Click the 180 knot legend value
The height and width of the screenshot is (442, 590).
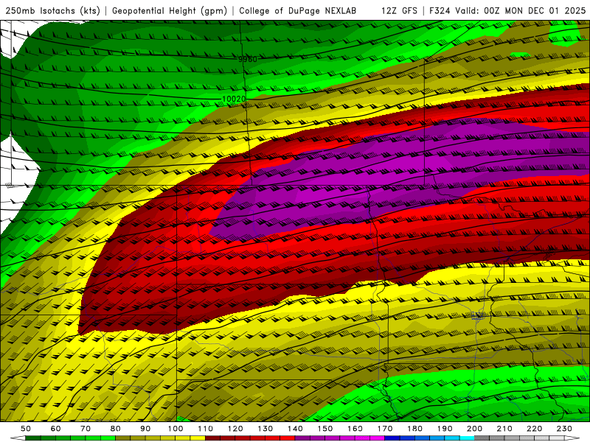point(414,429)
